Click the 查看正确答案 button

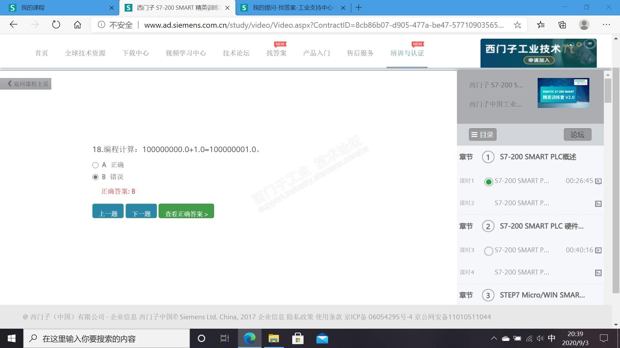[x=186, y=211]
